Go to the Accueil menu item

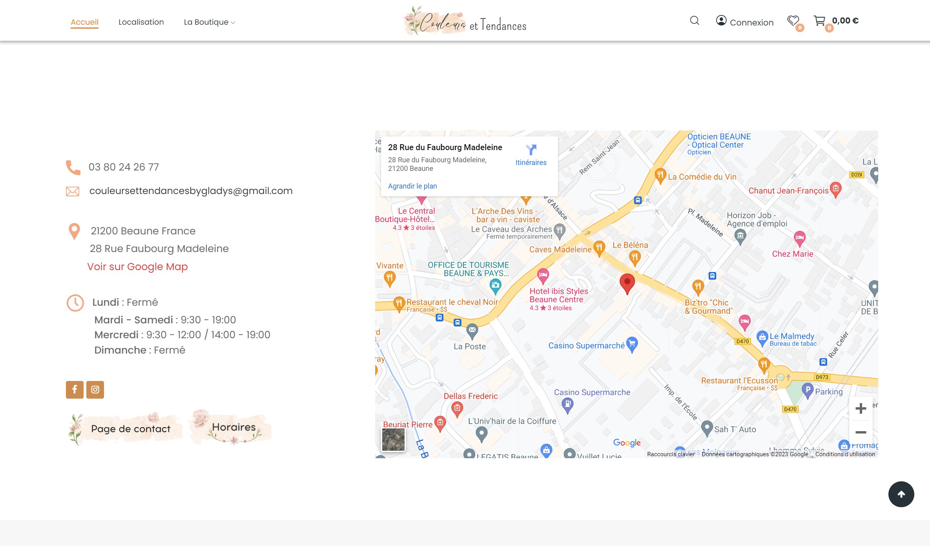pyautogui.click(x=84, y=22)
